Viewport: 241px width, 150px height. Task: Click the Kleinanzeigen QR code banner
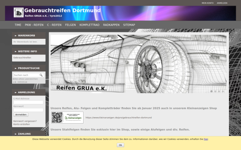pos(67,118)
